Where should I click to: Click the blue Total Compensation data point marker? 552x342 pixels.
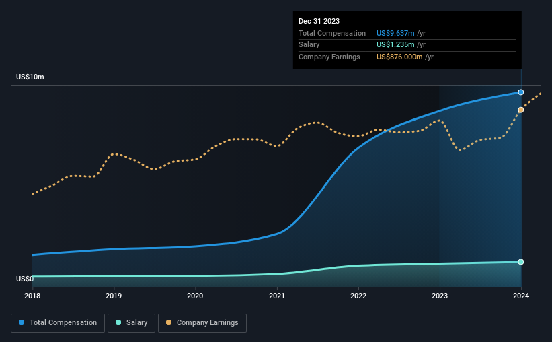point(520,92)
